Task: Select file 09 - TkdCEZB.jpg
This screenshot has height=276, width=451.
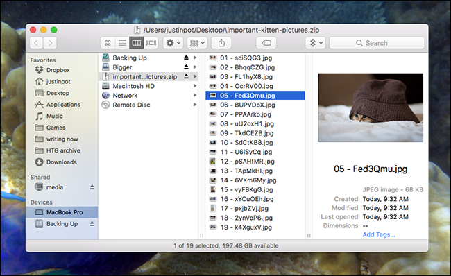Action: tap(255, 133)
